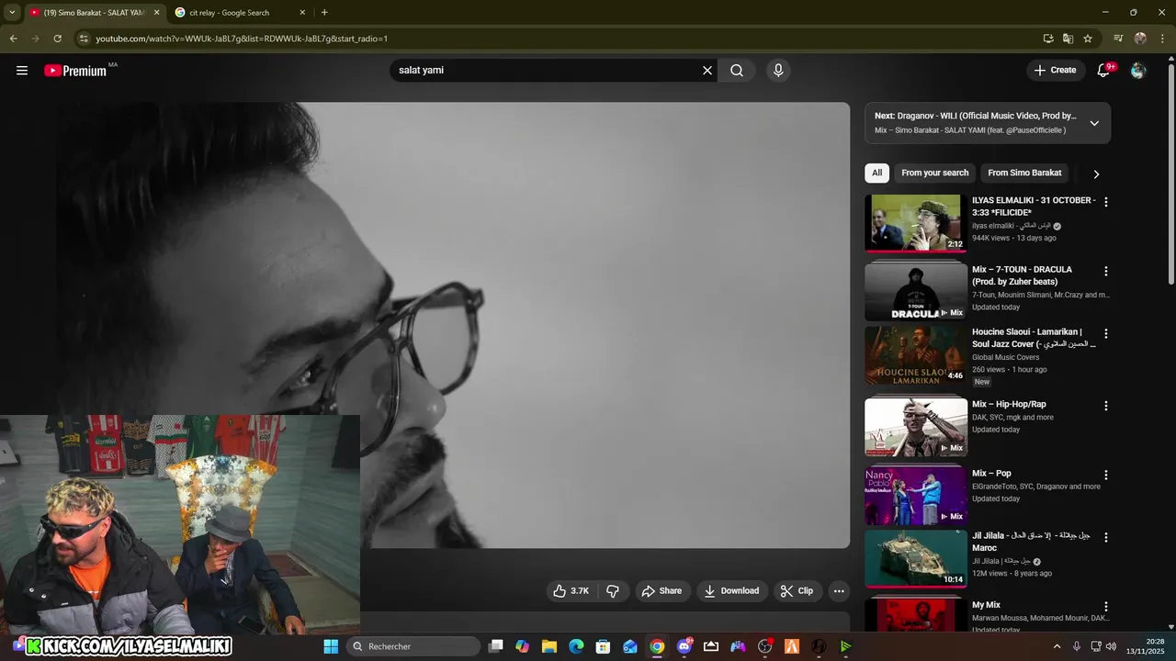Open Mix – Pop title

click(991, 474)
